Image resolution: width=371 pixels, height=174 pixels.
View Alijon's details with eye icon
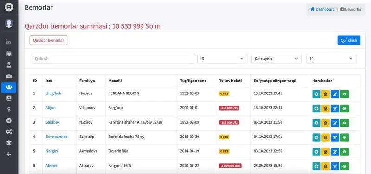click(x=345, y=109)
